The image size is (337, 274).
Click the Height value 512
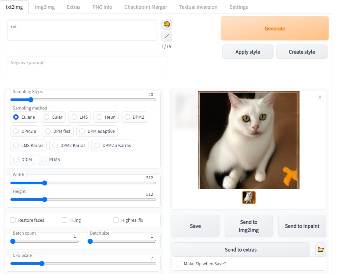150,194
